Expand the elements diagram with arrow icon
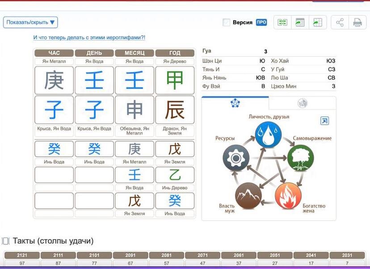370x269 pixels. (325, 121)
